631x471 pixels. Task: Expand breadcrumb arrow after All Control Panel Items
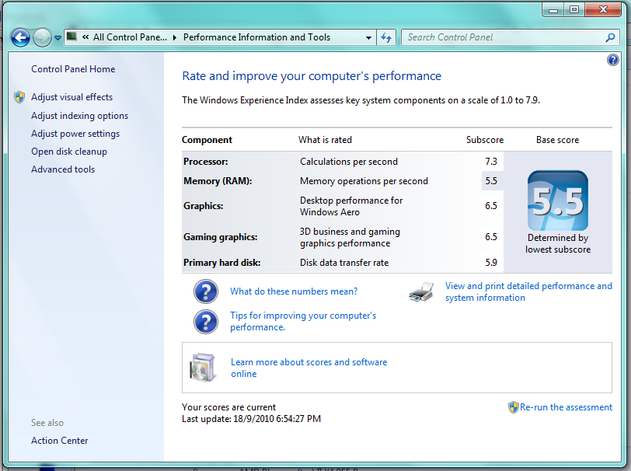(174, 37)
